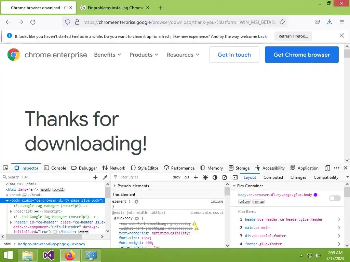
Task: Toggle the flexbox overlay switch for body
Action: (x=335, y=198)
